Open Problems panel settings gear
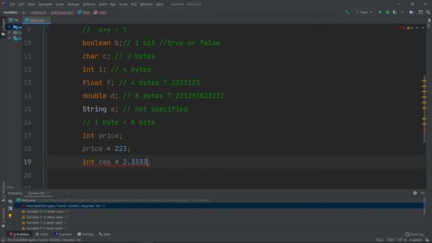This screenshot has width=432, height=243. [415, 193]
